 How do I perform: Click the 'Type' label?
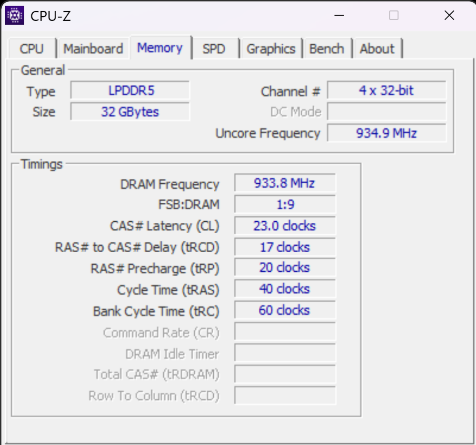(x=41, y=92)
